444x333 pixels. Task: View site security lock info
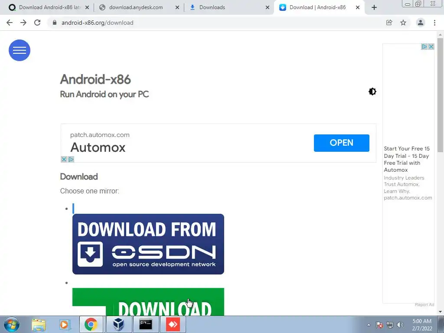[x=55, y=23]
